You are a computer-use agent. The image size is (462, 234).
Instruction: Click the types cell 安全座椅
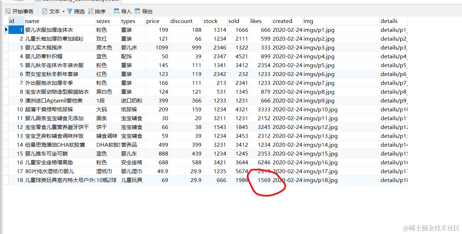pos(132,163)
